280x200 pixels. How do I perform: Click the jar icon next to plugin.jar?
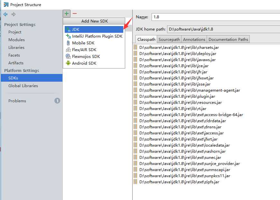click(x=135, y=96)
